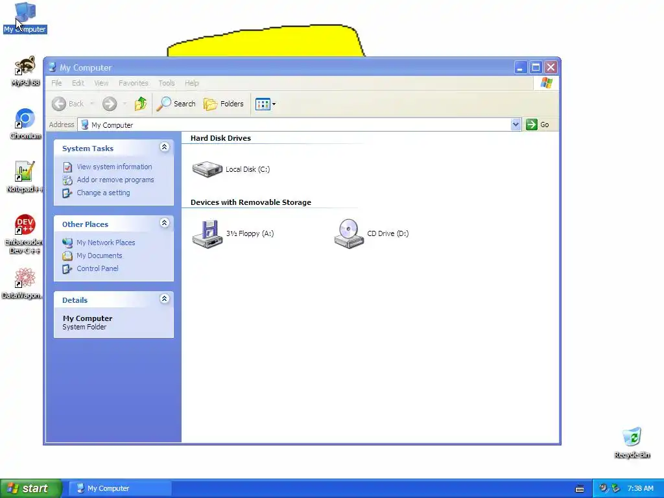The width and height of the screenshot is (664, 498).
Task: Click the Go button
Action: 538,124
